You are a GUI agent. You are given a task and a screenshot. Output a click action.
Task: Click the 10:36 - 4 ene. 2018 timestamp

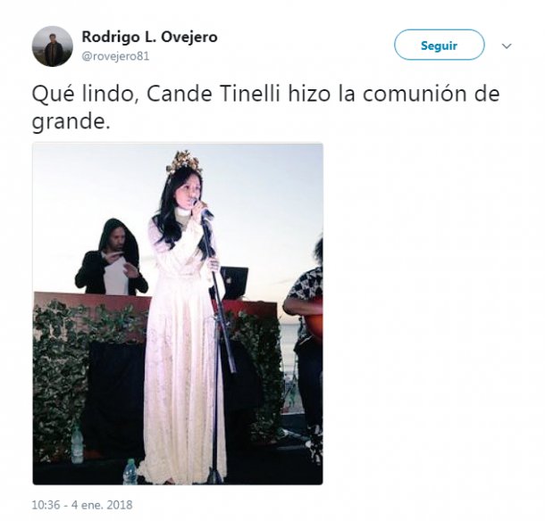(x=82, y=505)
